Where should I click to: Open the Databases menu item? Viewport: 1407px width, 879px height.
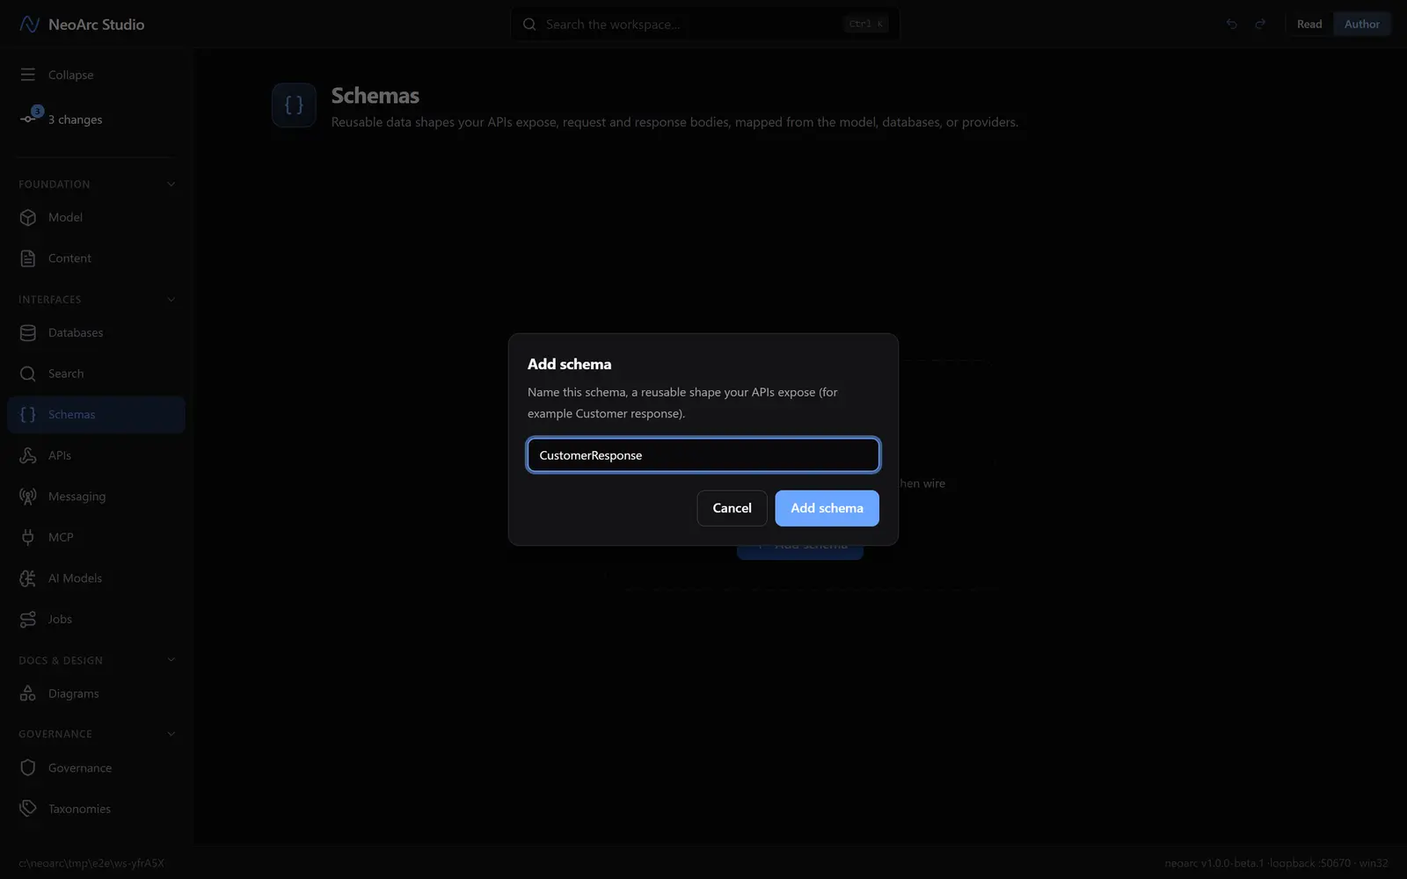click(96, 333)
